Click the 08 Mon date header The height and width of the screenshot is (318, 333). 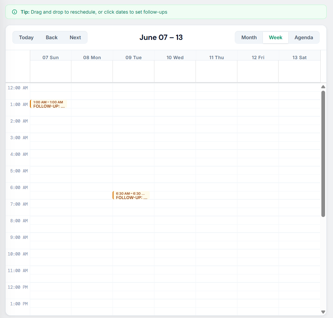(92, 57)
